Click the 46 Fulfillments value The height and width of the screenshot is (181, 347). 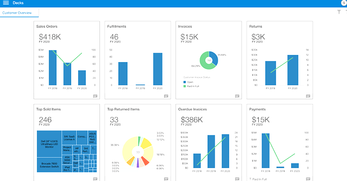tap(114, 37)
